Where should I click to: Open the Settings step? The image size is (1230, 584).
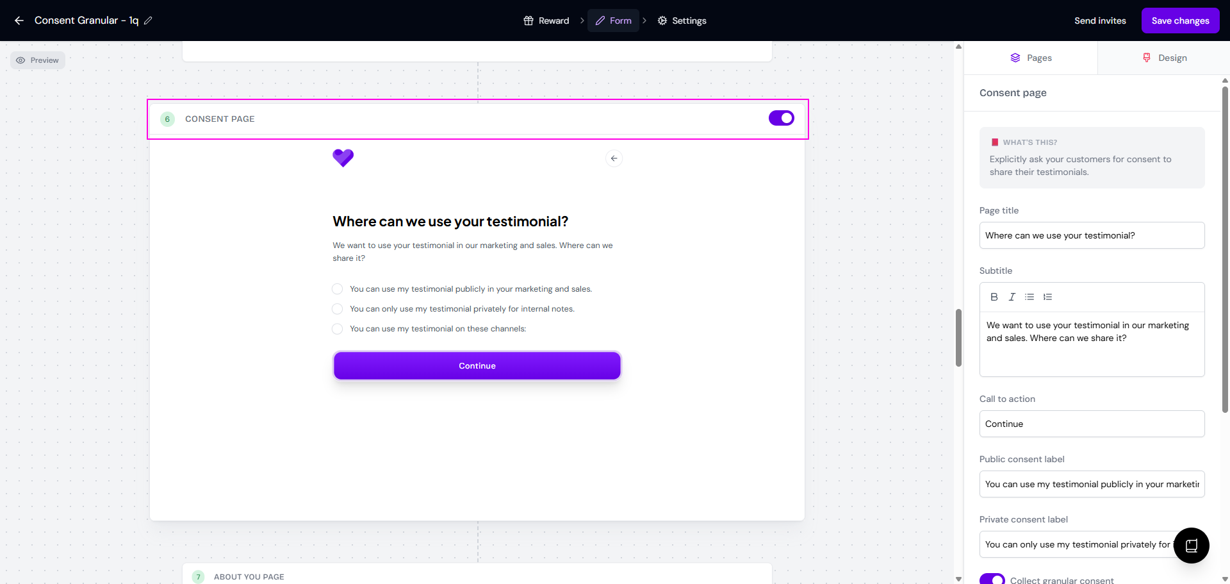[x=682, y=21]
